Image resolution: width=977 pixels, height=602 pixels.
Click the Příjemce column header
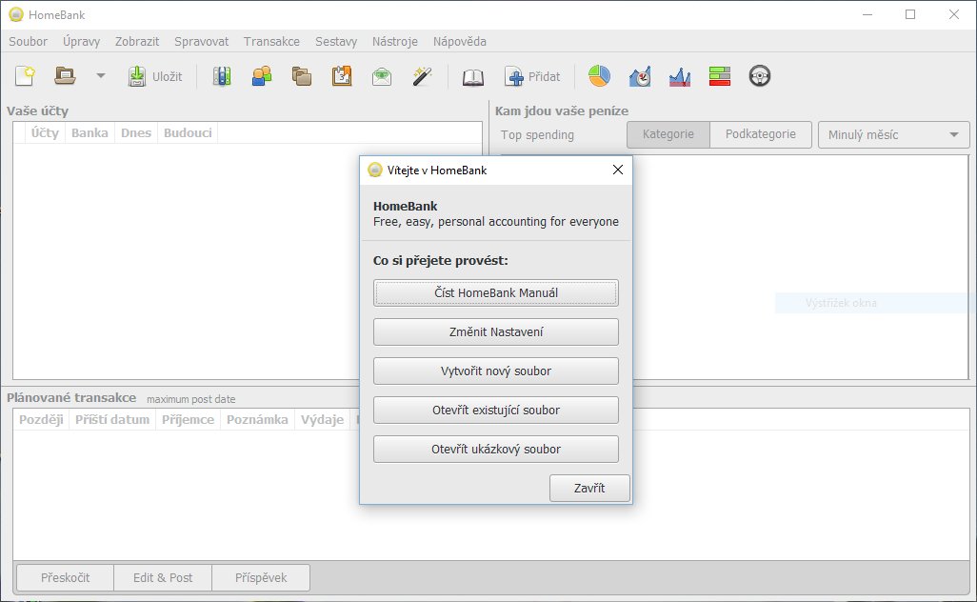pyautogui.click(x=188, y=419)
